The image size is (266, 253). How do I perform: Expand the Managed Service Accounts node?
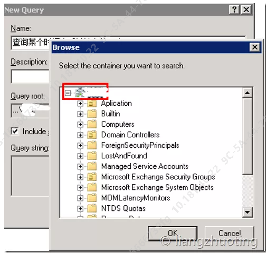80,167
